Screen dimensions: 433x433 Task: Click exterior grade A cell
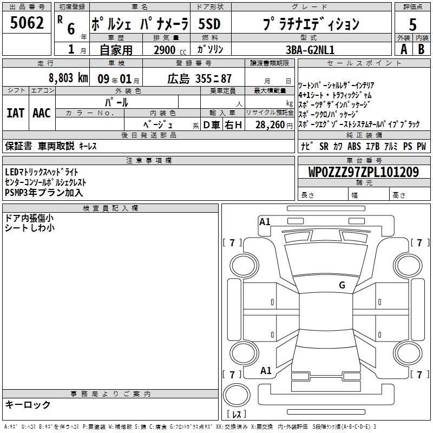403,49
